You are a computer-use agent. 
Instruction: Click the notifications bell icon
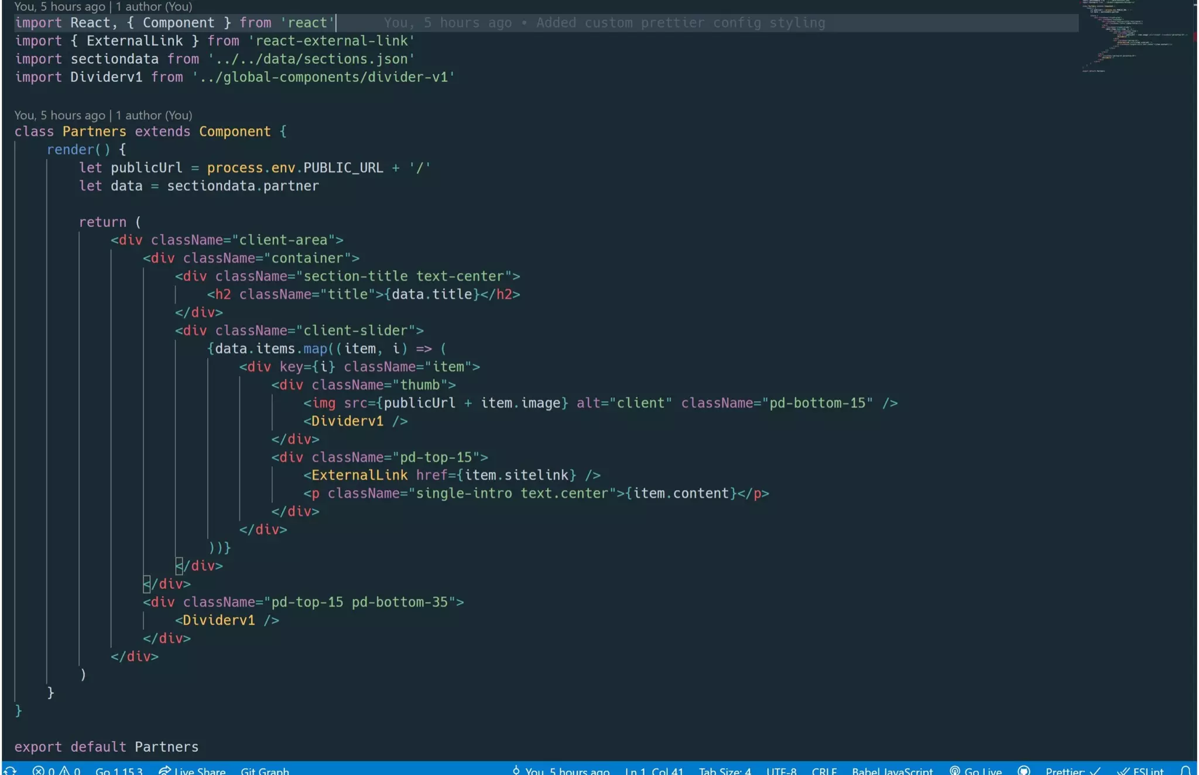click(1186, 770)
